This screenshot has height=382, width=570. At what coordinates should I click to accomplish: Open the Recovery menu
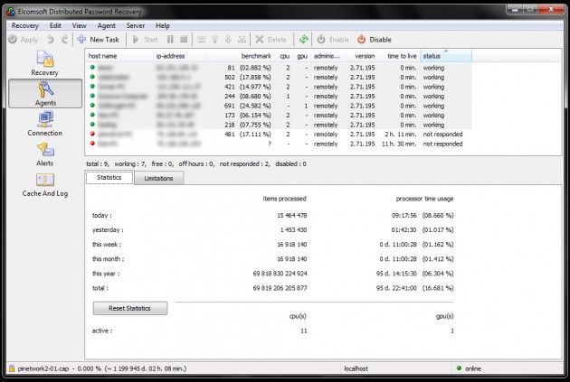24,26
